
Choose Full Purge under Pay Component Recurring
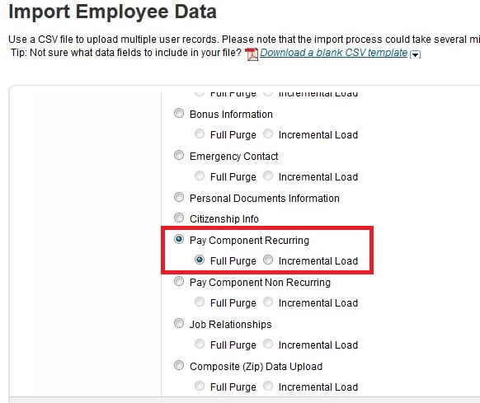click(x=200, y=260)
